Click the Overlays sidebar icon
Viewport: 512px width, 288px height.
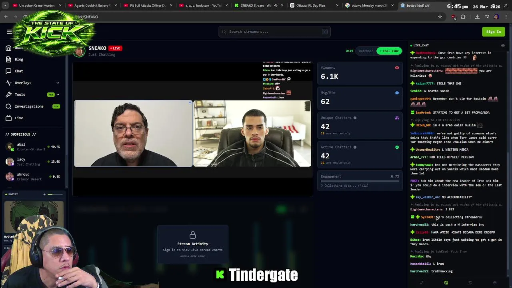(x=8, y=83)
